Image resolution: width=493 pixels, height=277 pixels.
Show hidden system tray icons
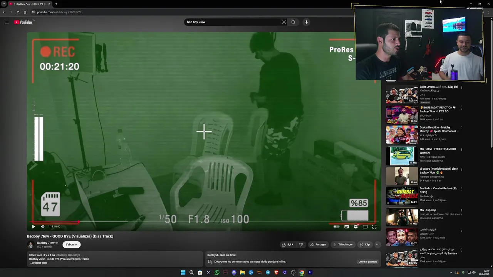[x=451, y=272]
